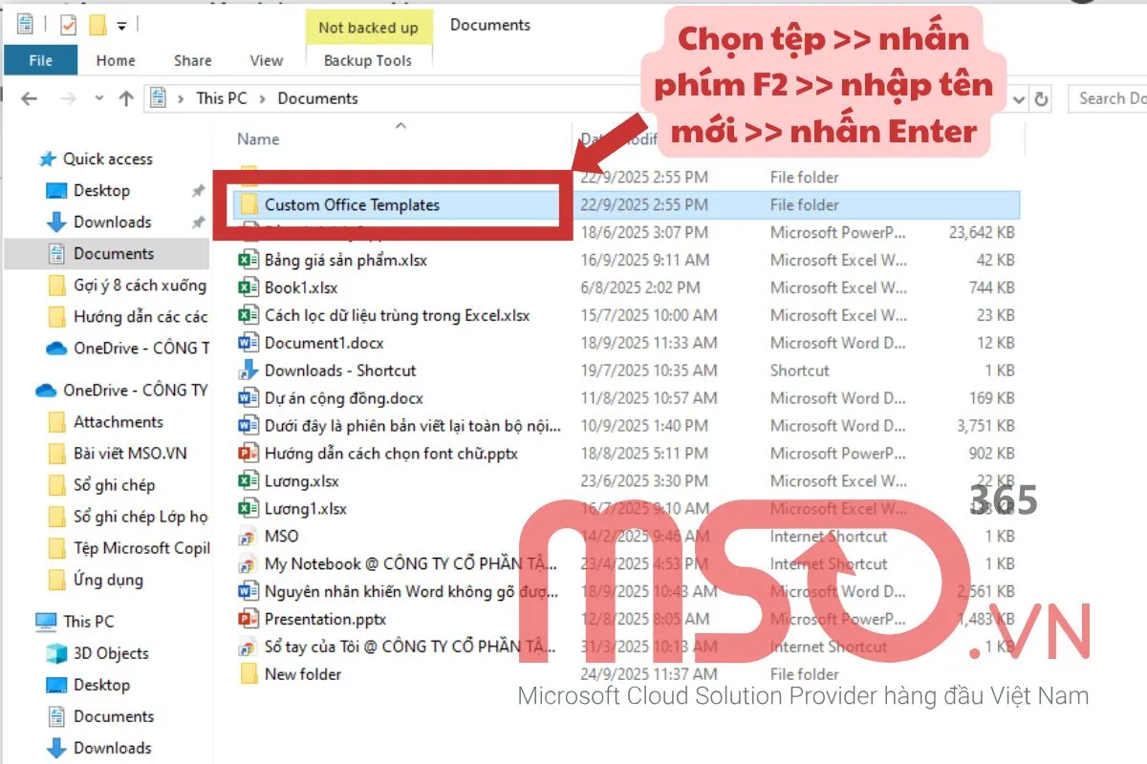
Task: Select the Custom Office Templates folder
Action: click(357, 204)
